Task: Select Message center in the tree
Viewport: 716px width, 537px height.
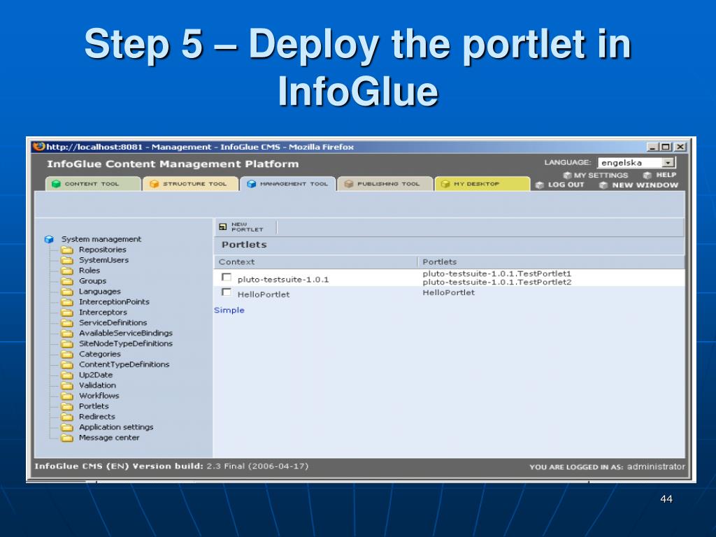Action: coord(108,438)
